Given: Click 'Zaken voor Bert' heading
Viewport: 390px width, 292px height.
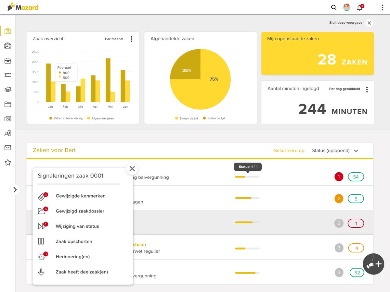Looking at the screenshot, I should (x=54, y=150).
